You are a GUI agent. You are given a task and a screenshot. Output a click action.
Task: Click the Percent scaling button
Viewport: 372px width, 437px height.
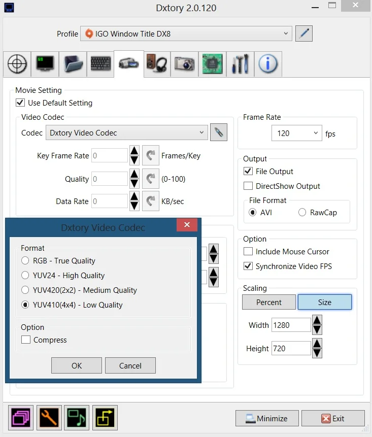click(269, 302)
